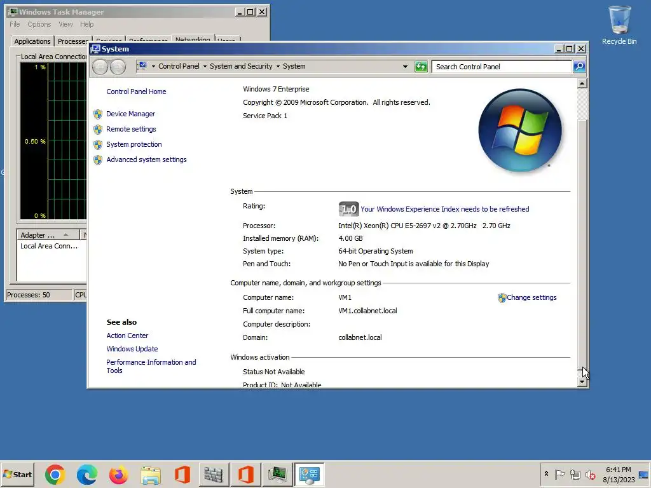Image resolution: width=651 pixels, height=488 pixels.
Task: Open the Recycle Bin desktop icon
Action: [619, 25]
